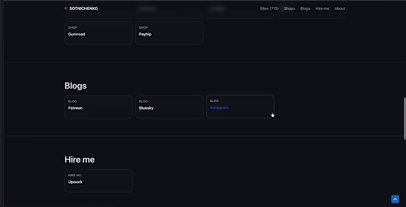Click the BLOG label above Patreon

[73, 101]
